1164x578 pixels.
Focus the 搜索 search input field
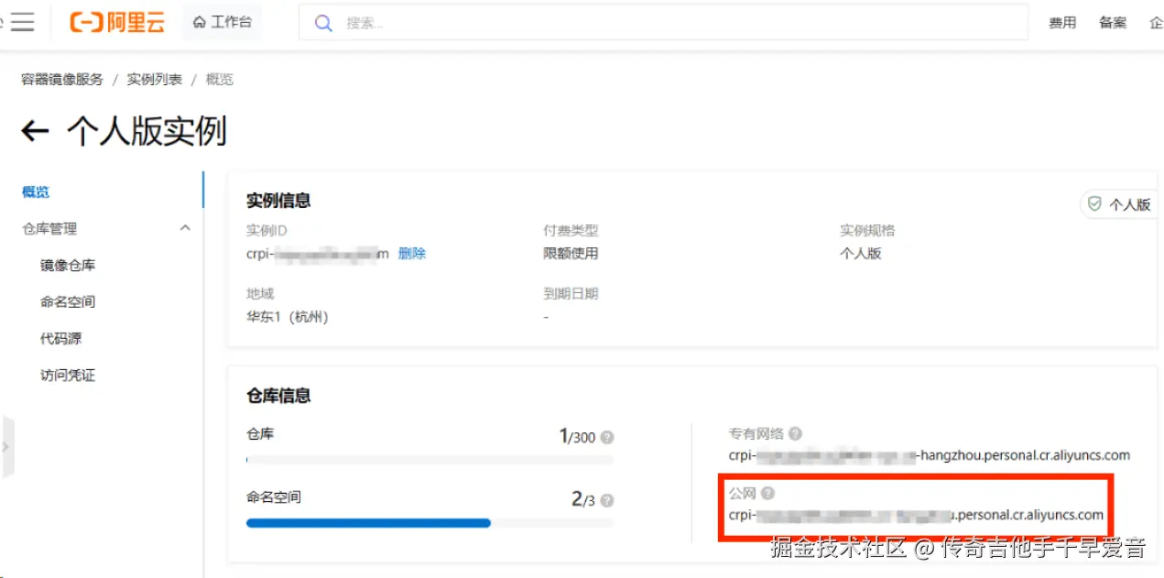tap(663, 23)
